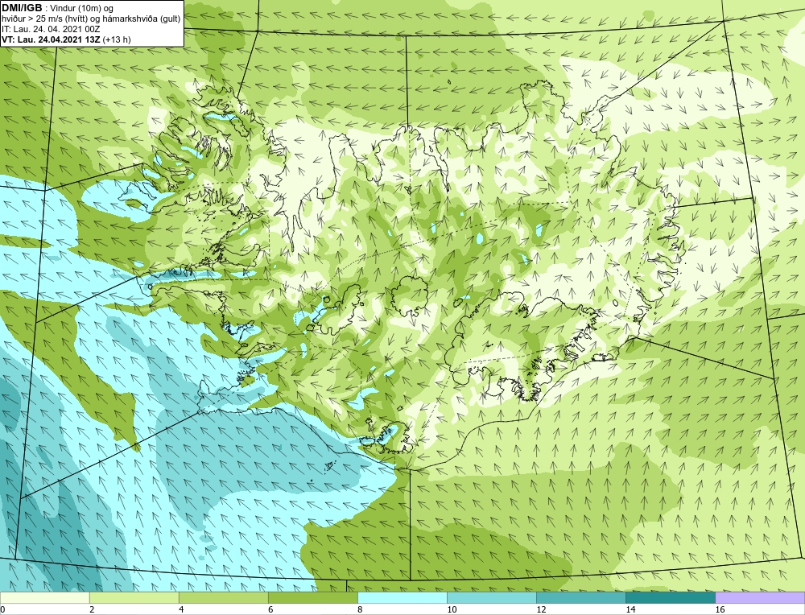Viewport: 805px width, 615px height.
Task: Click the legend label '12'
Action: click(541, 609)
